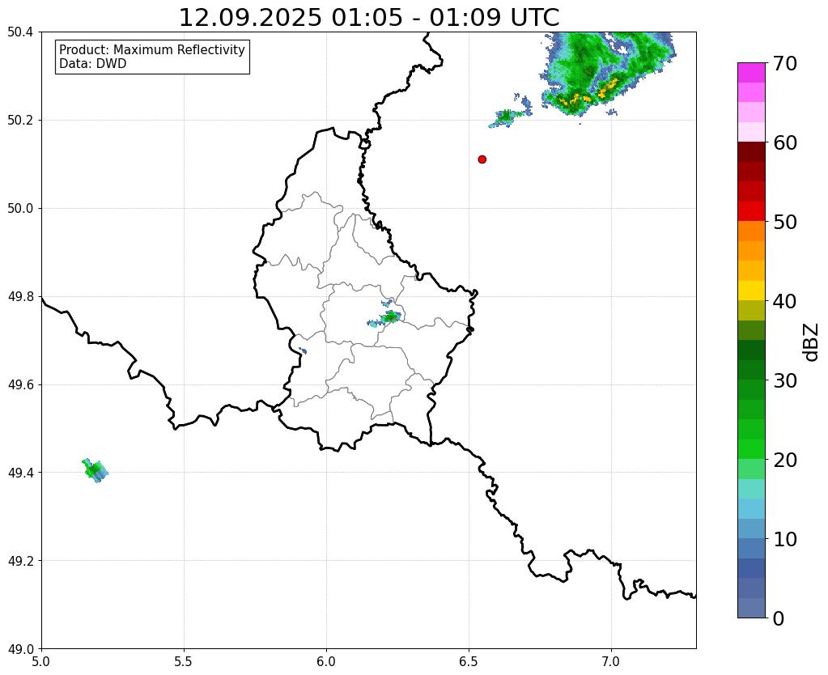Click the colorbar tick label 10
The height and width of the screenshot is (675, 828).
785,539
